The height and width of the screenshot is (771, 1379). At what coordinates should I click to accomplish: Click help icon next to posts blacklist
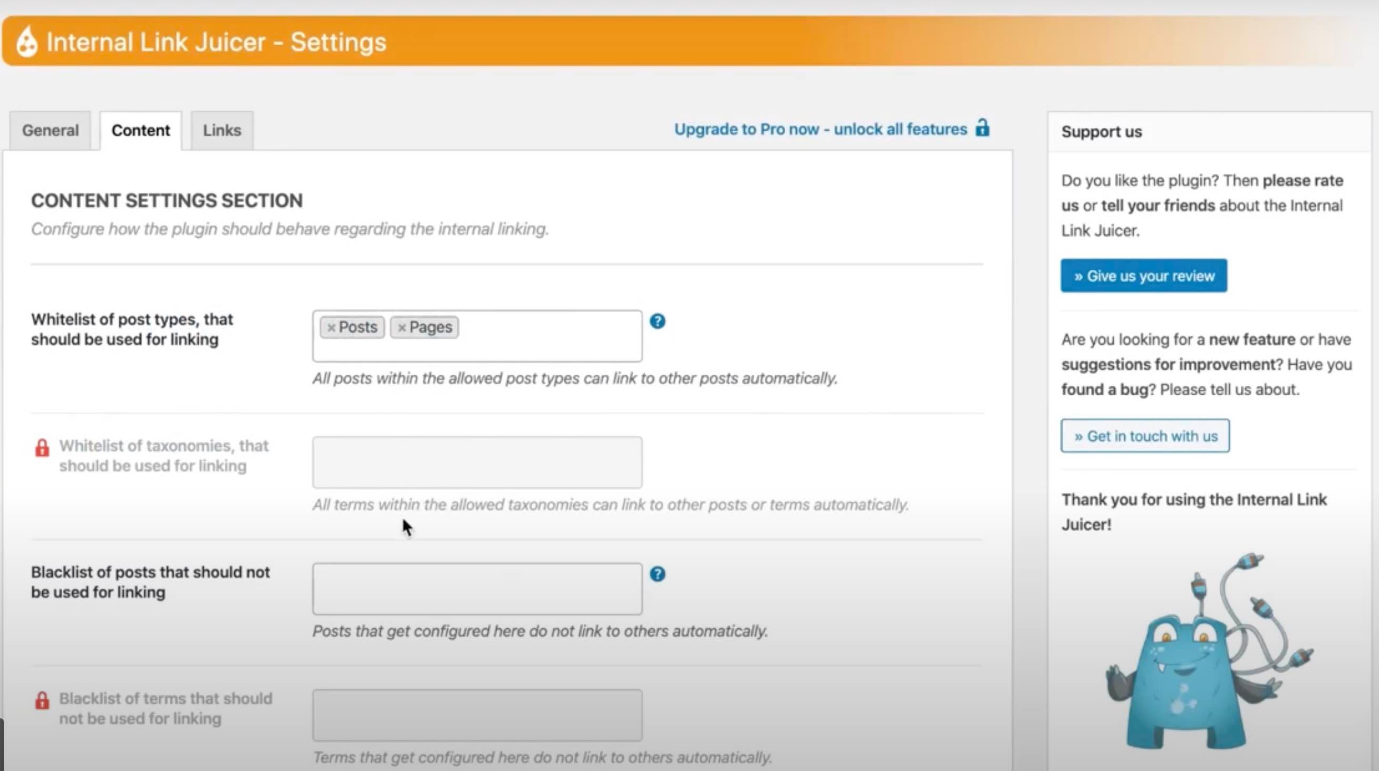657,574
